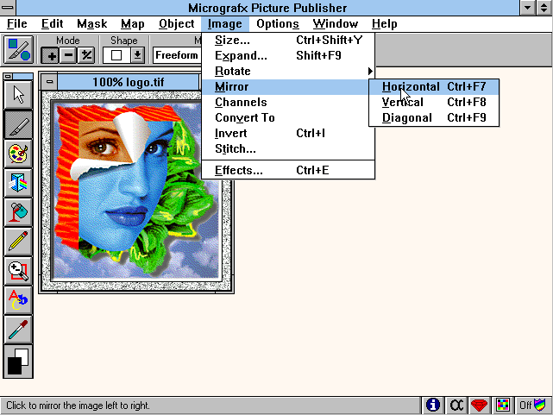Select Horizontal mirror option

point(434,87)
